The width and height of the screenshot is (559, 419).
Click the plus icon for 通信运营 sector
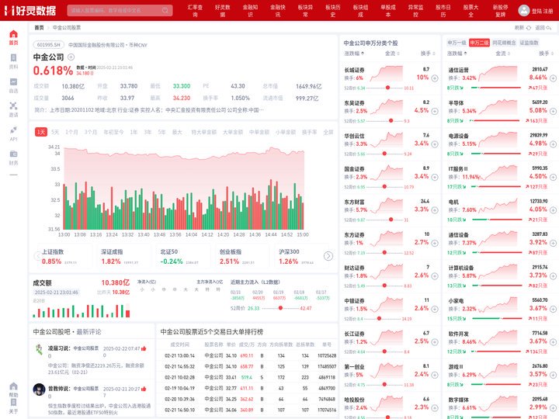point(553,78)
